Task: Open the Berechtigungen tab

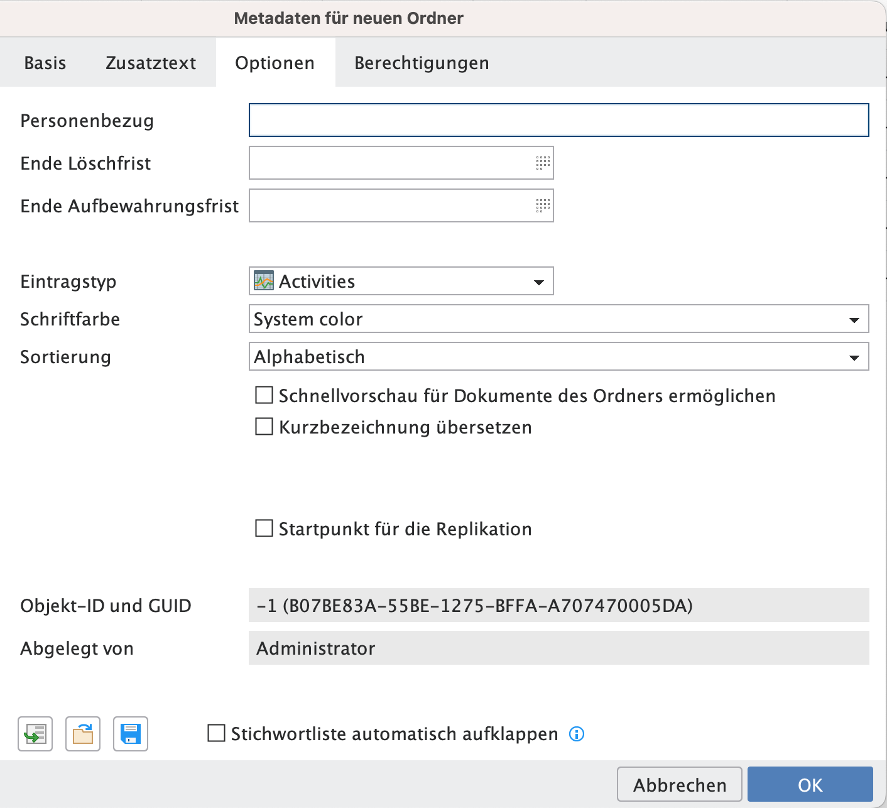Action: coord(422,63)
